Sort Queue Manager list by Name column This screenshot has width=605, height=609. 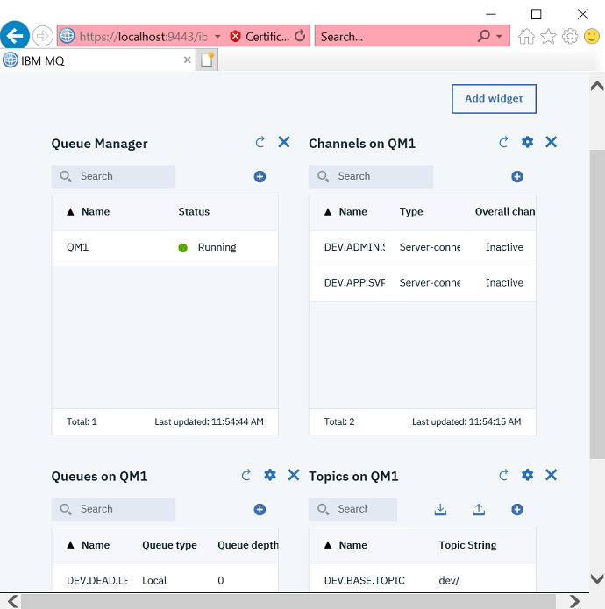(96, 212)
